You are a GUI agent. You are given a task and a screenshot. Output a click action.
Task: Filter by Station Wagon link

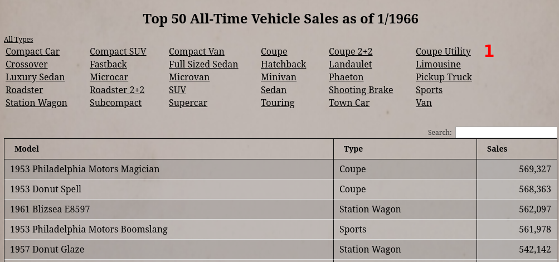click(36, 103)
